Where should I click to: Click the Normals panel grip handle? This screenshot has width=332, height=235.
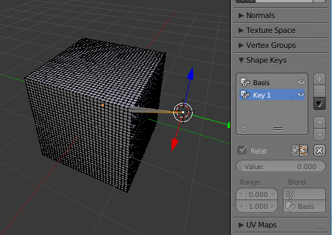click(x=321, y=16)
